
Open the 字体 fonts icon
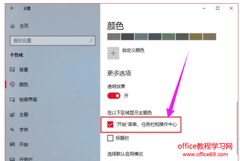[x=12, y=130]
